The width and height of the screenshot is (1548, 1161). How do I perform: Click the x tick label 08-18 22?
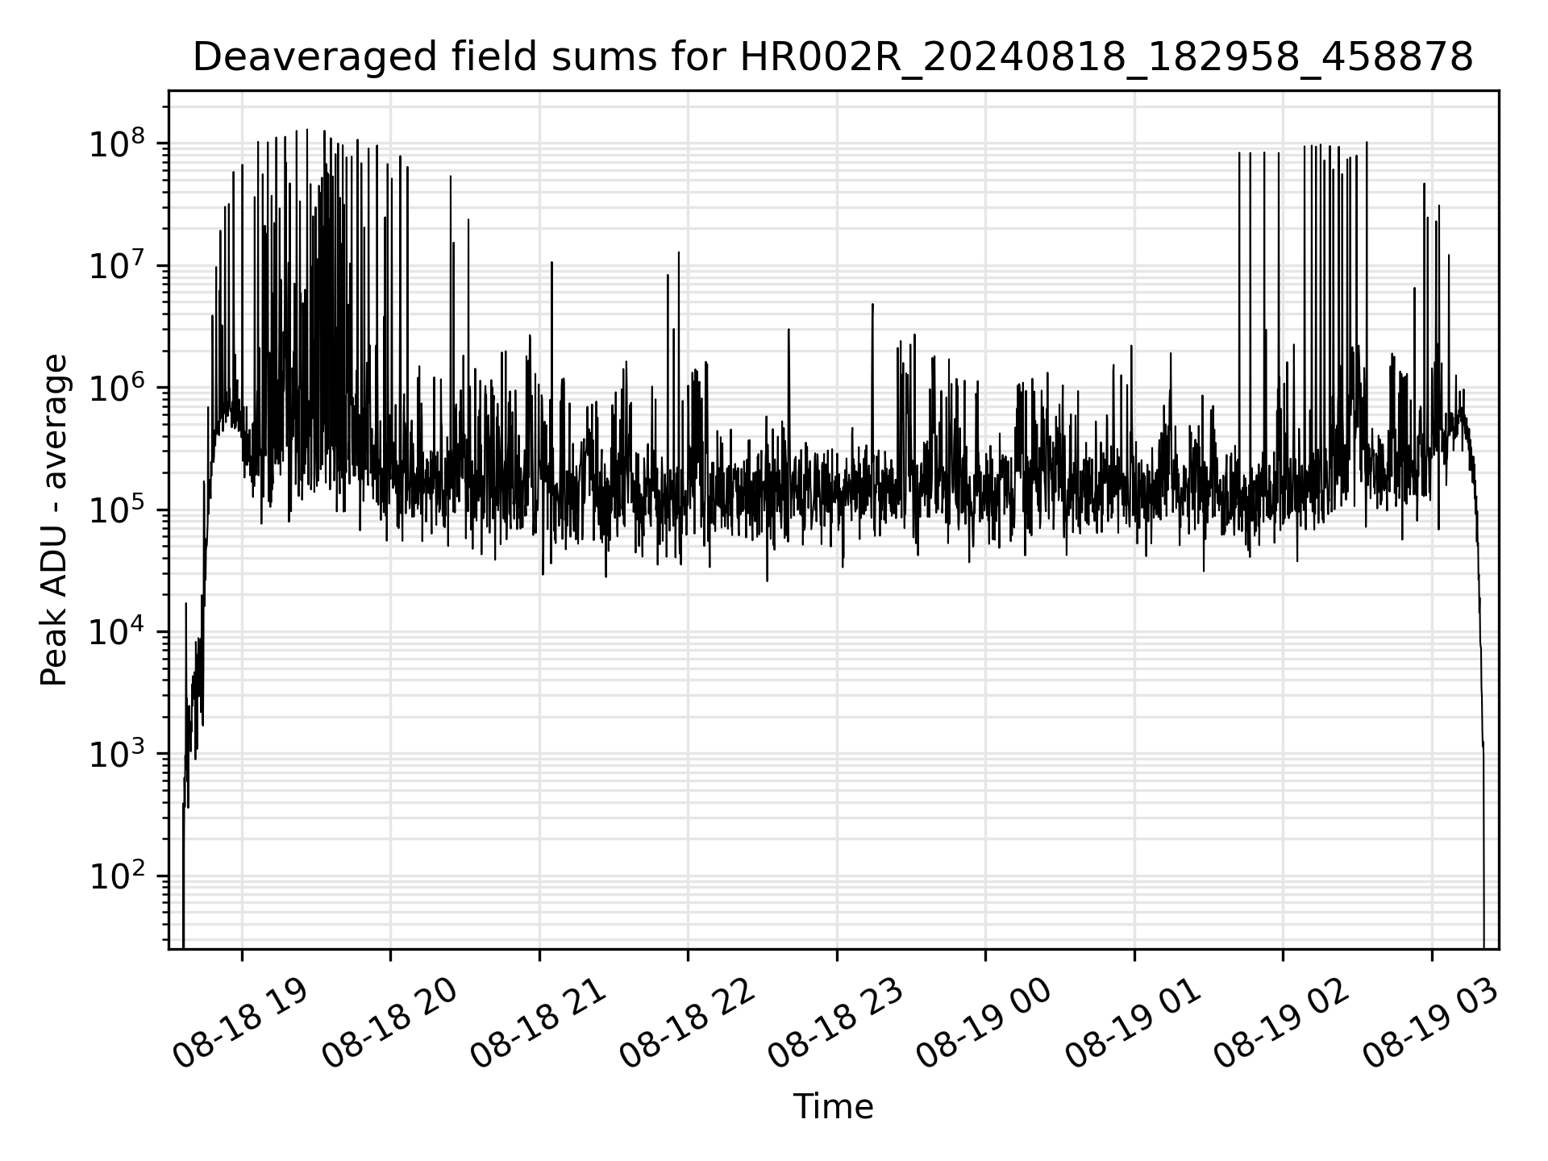pos(687,1022)
